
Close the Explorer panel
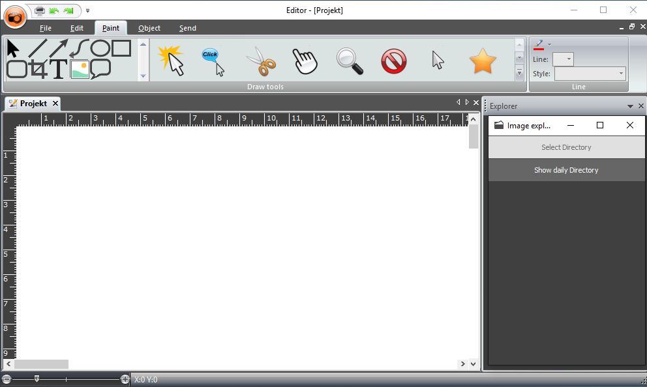[641, 106]
